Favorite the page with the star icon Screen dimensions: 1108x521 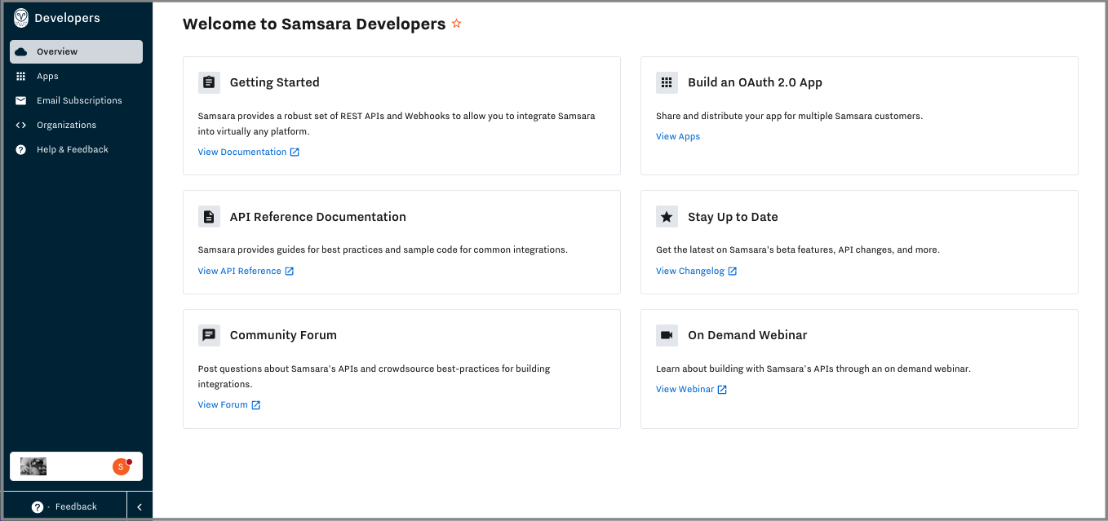(457, 24)
